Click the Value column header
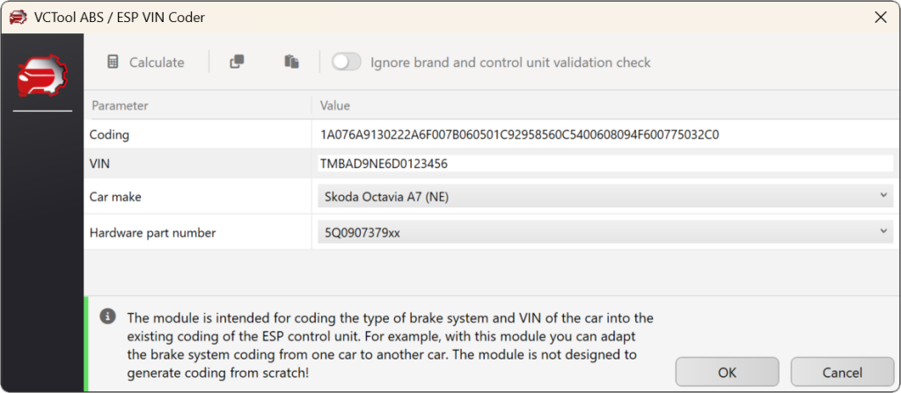The height and width of the screenshot is (393, 901). [x=335, y=106]
